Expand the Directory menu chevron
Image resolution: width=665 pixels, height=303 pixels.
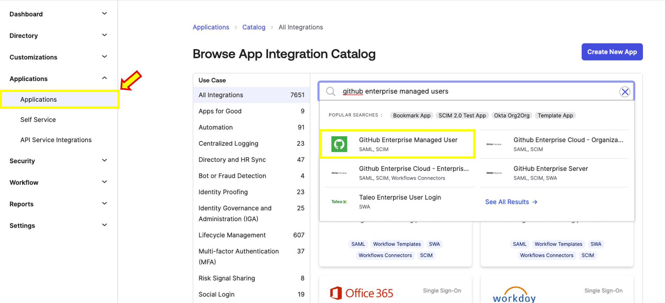tap(104, 35)
